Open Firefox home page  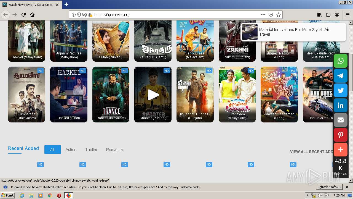pyautogui.click(x=32, y=15)
